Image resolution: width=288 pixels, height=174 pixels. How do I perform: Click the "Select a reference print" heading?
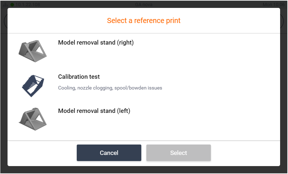click(144, 20)
